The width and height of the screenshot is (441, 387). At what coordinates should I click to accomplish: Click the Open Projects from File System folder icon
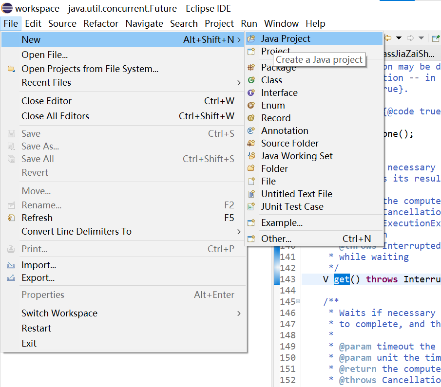tap(11, 69)
